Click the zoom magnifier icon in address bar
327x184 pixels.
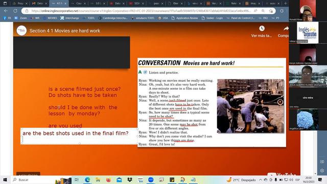point(263,11)
